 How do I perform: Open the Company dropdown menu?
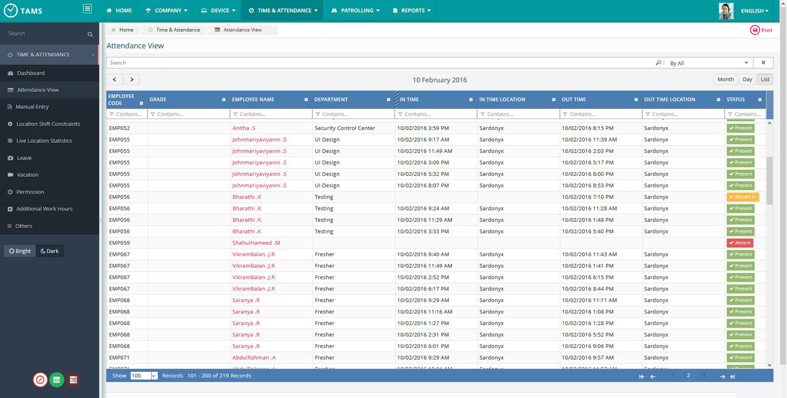tap(166, 11)
